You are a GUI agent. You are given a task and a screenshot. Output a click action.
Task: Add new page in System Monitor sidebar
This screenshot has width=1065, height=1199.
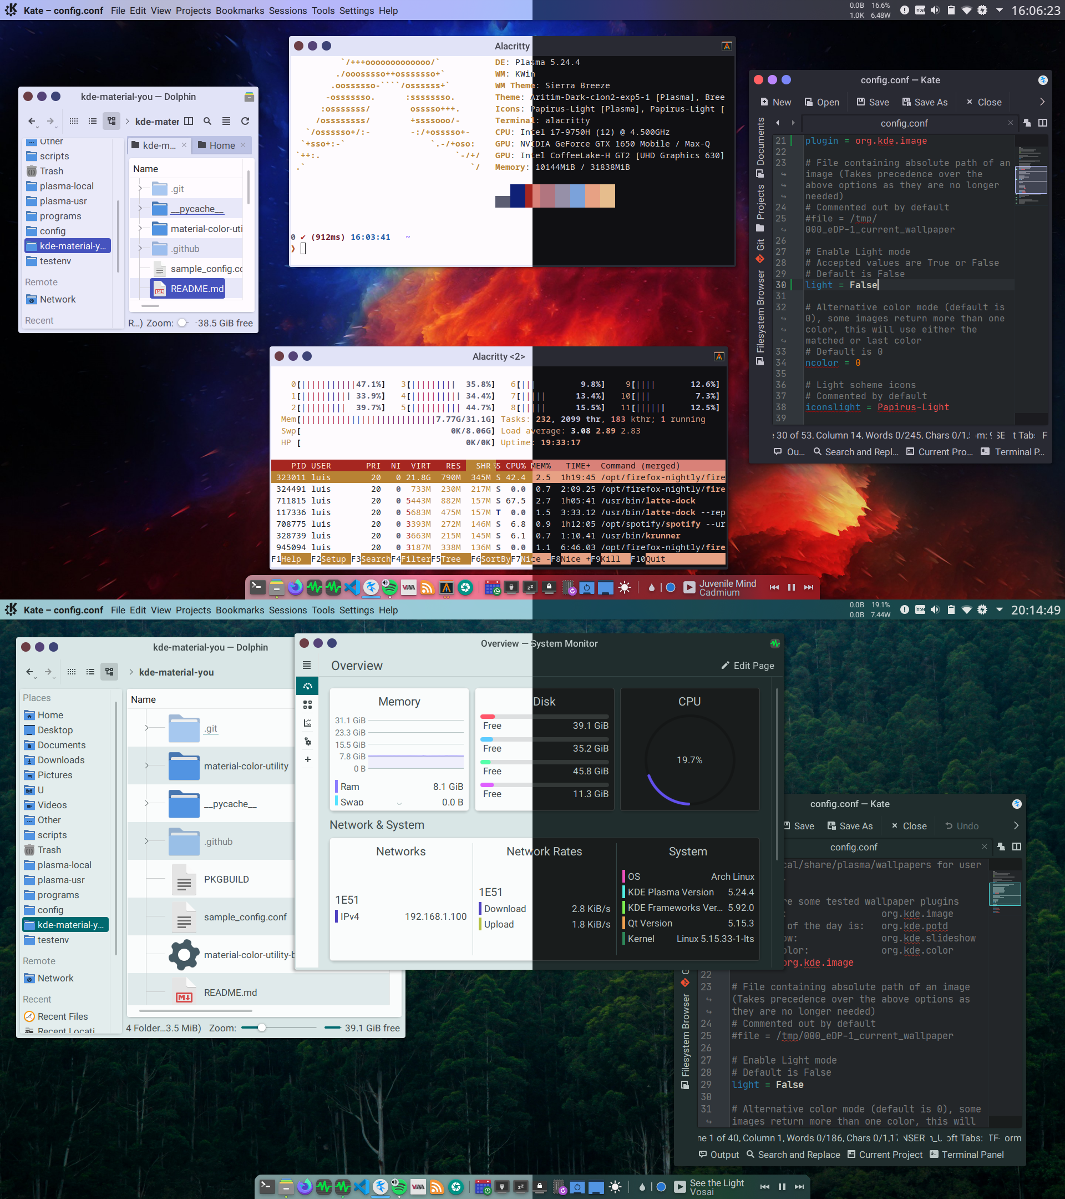point(307,759)
